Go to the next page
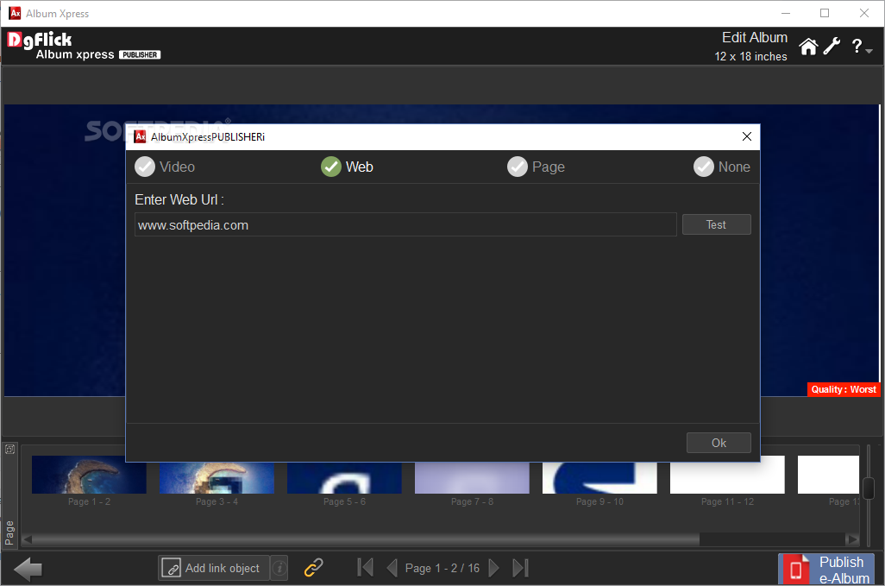885x586 pixels. pos(493,567)
